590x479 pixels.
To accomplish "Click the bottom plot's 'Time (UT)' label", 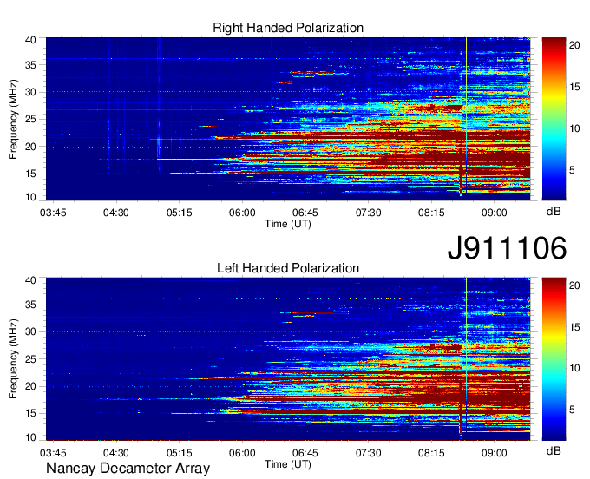I will click(288, 464).
